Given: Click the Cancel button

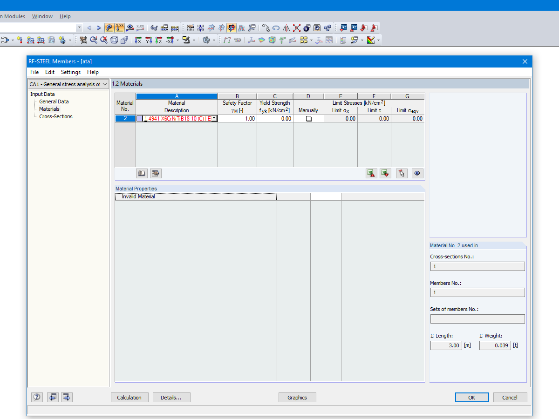Looking at the screenshot, I should point(510,398).
